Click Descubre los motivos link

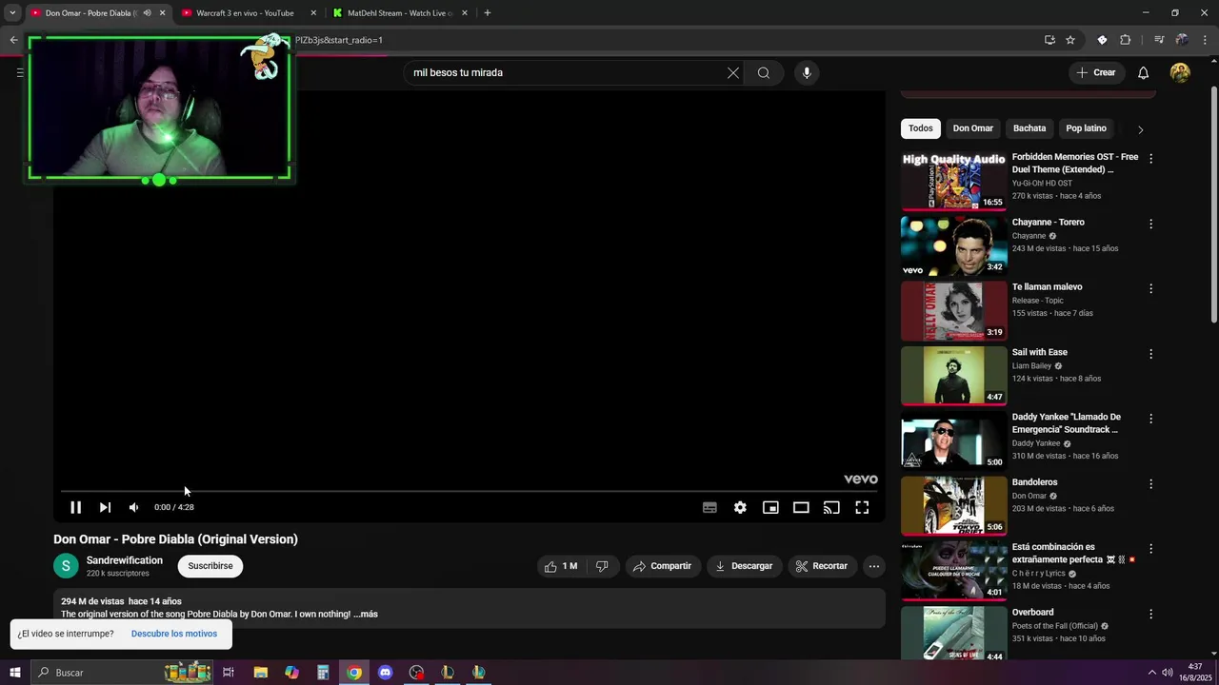[174, 634]
